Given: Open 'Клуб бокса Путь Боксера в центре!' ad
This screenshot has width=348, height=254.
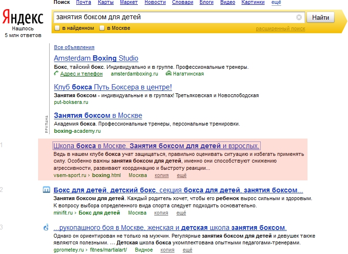Looking at the screenshot, I should [113, 87].
